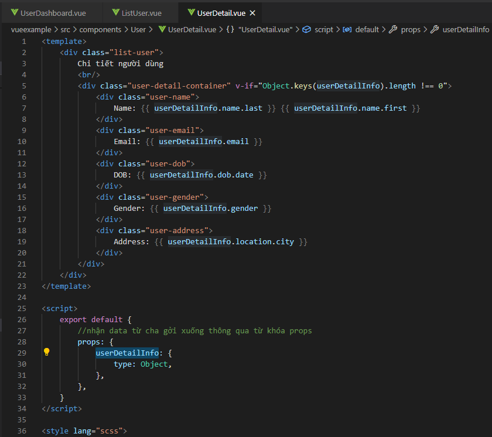Click the Vietnamese comment on line 27
The image size is (492, 437).
(194, 330)
